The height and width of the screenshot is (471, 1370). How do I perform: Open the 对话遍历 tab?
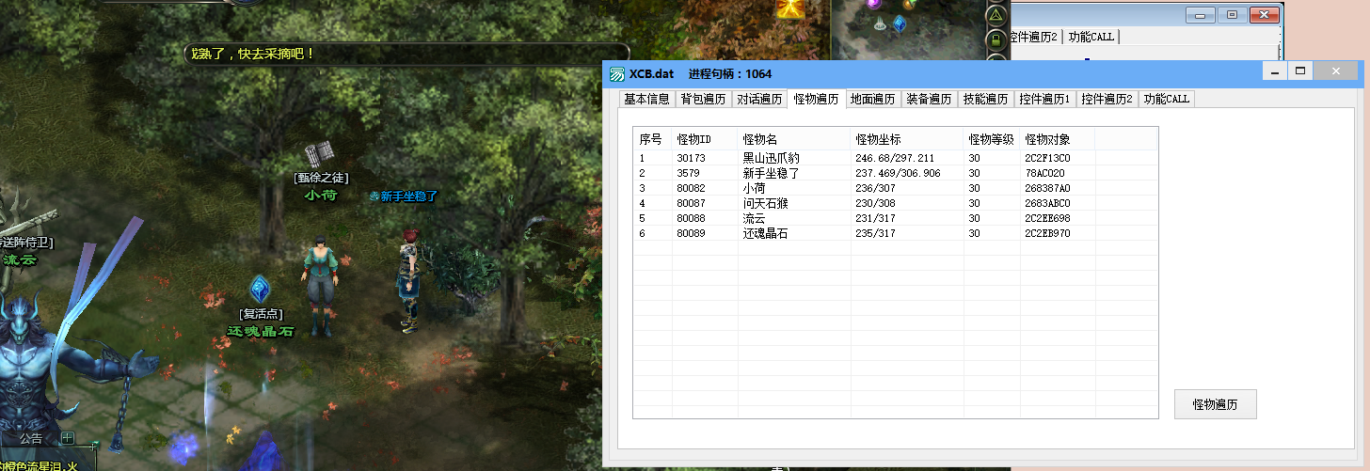point(759,99)
